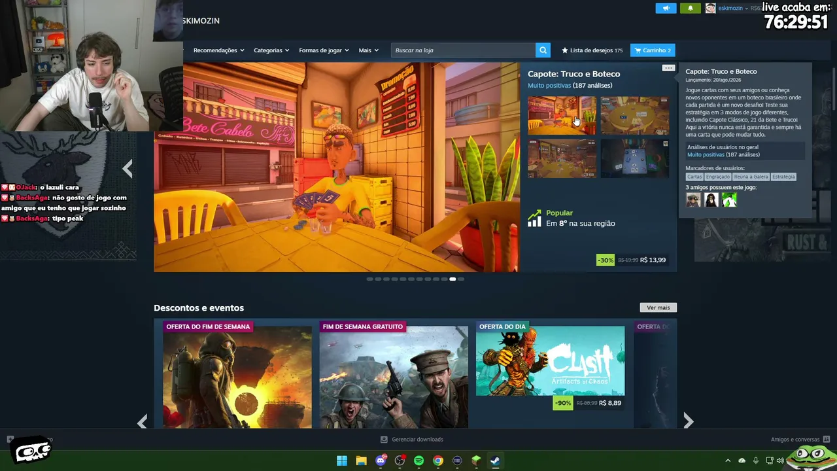Open the Oferta do fim de semana card

237,375
